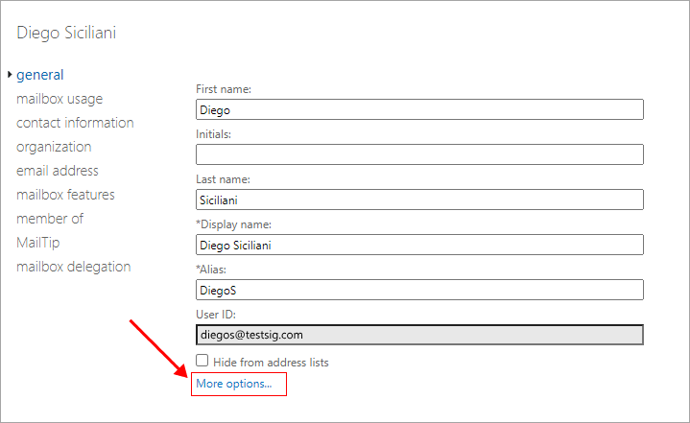Select the general section
The image size is (690, 423).
click(x=40, y=75)
